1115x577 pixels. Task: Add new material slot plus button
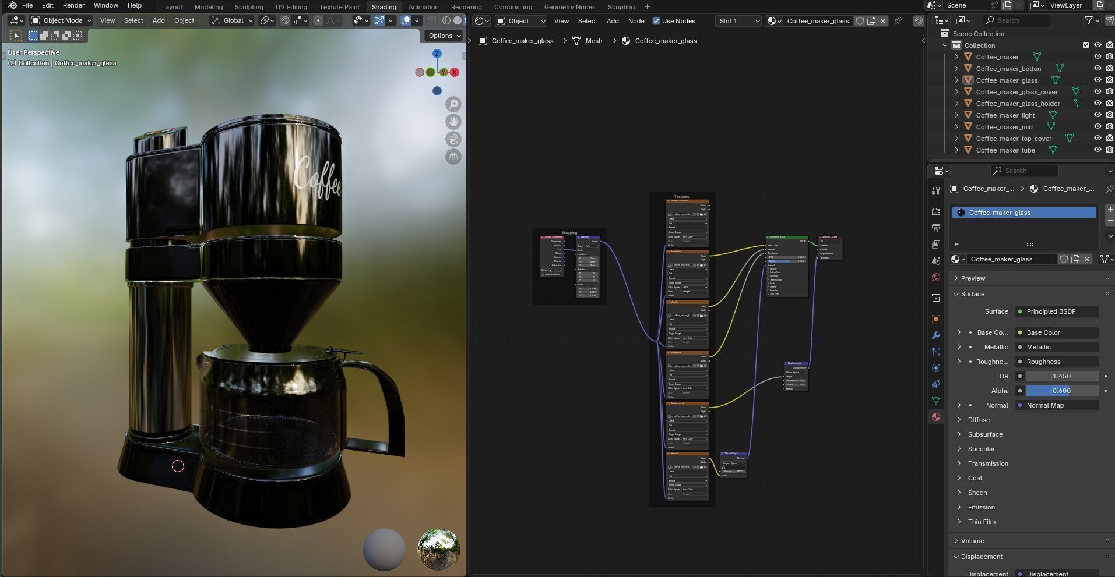click(1110, 209)
